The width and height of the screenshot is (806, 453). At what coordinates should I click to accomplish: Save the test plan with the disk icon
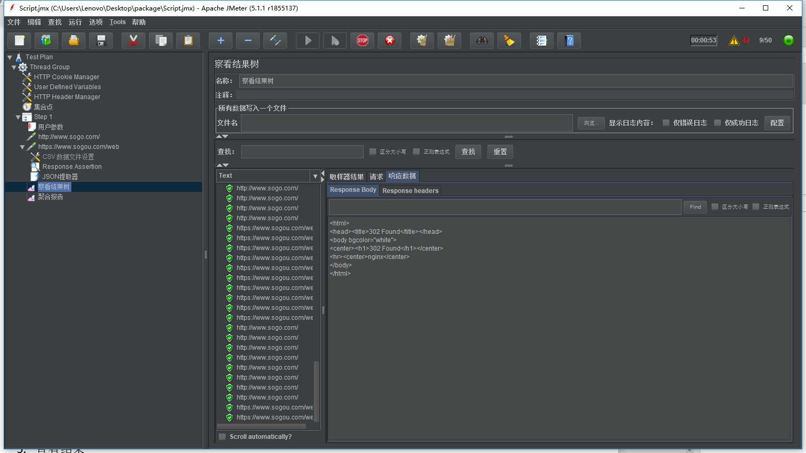tap(101, 40)
